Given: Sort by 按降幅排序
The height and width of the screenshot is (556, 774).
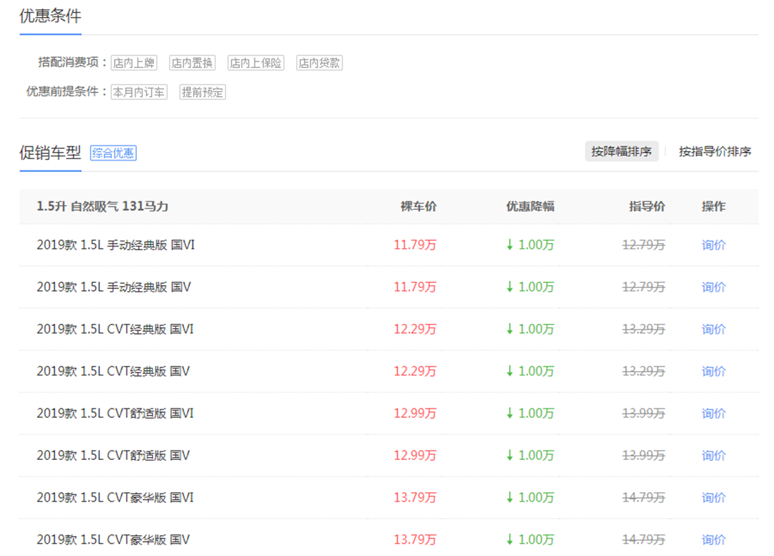Looking at the screenshot, I should tap(621, 151).
